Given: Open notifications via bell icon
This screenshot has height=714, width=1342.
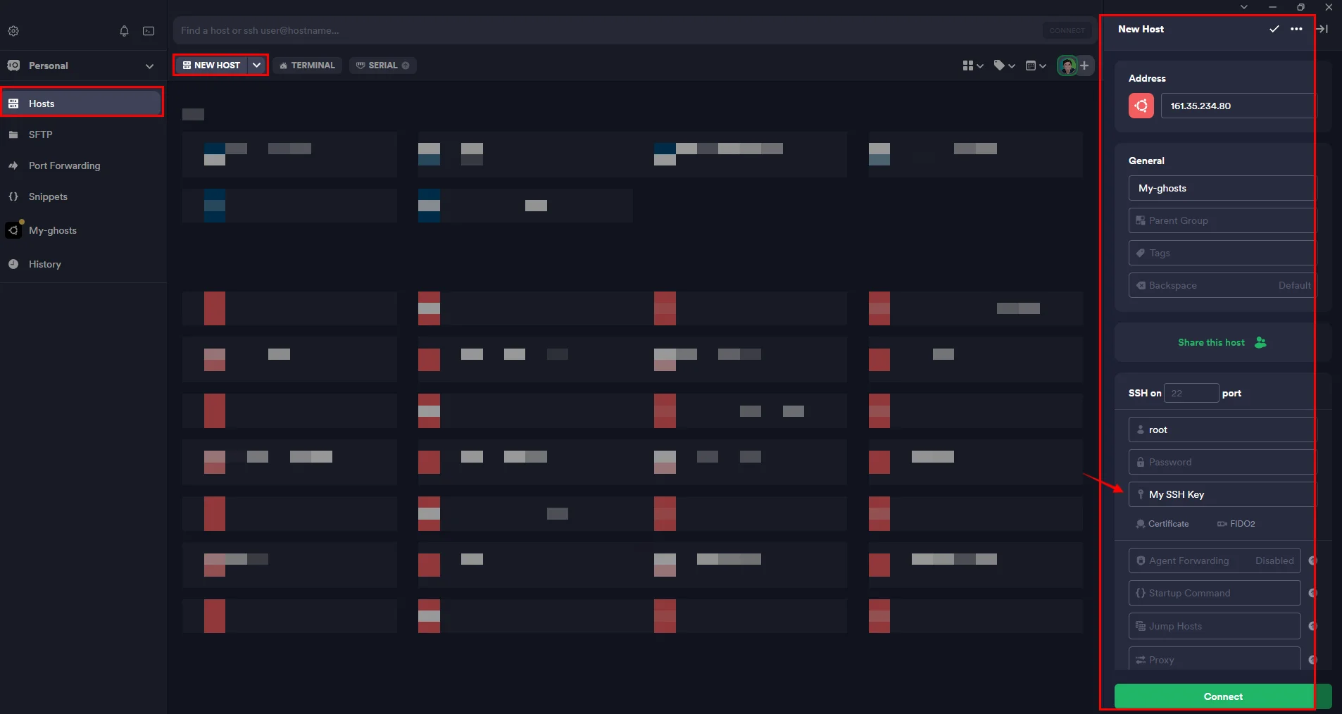Looking at the screenshot, I should [123, 31].
